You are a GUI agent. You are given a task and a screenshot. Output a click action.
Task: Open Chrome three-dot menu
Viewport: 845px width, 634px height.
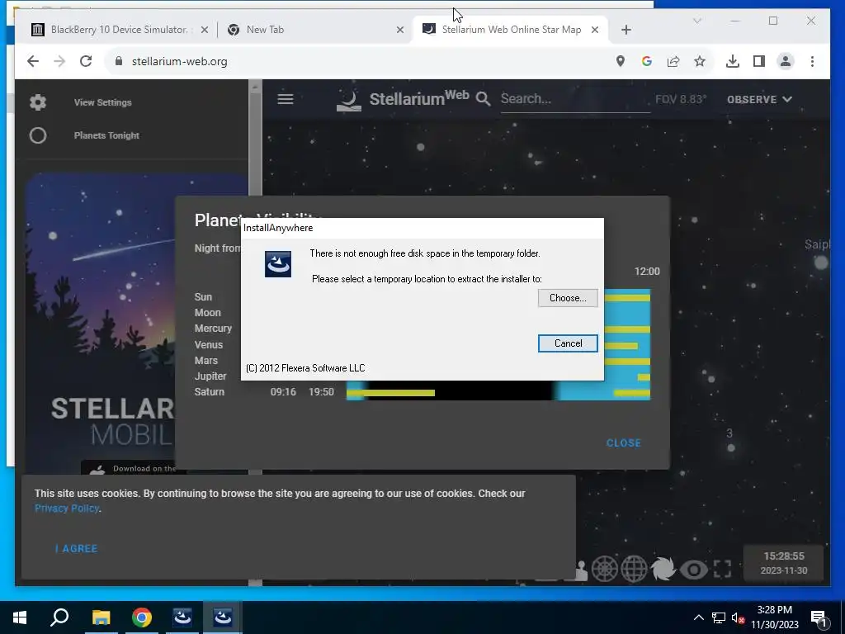(812, 61)
